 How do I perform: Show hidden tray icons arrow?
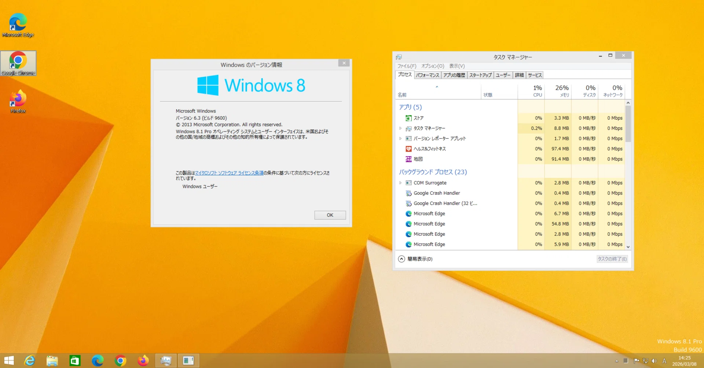[x=617, y=361]
